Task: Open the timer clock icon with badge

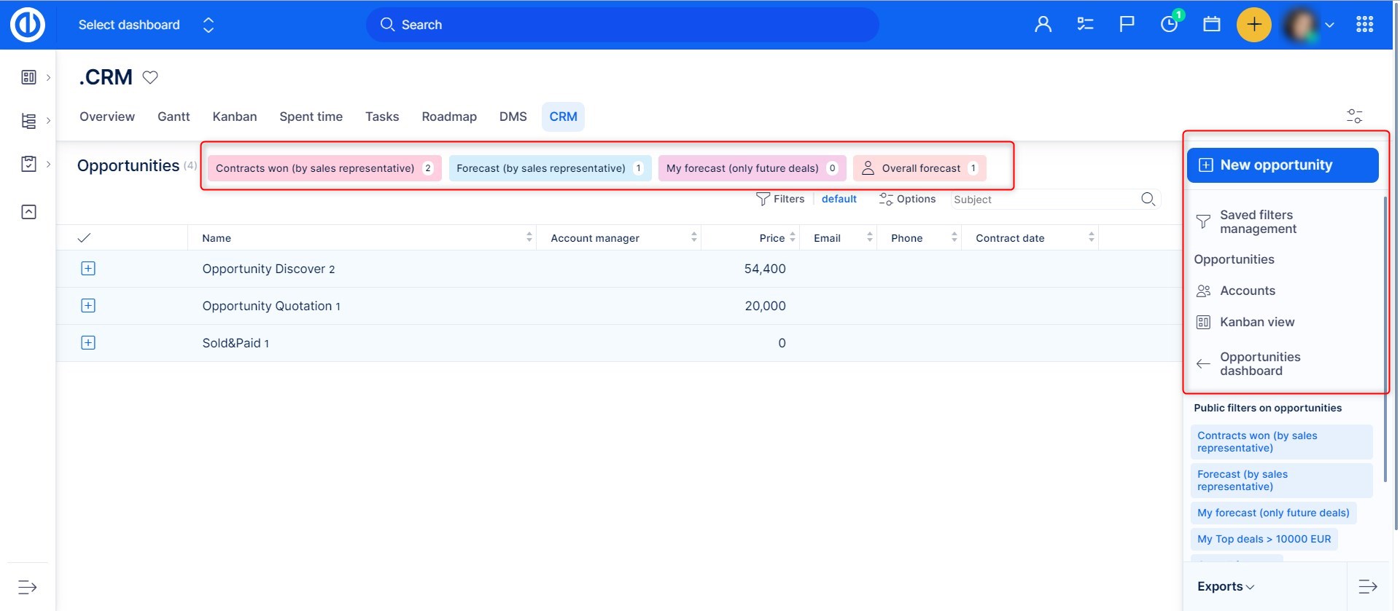Action: (1169, 25)
